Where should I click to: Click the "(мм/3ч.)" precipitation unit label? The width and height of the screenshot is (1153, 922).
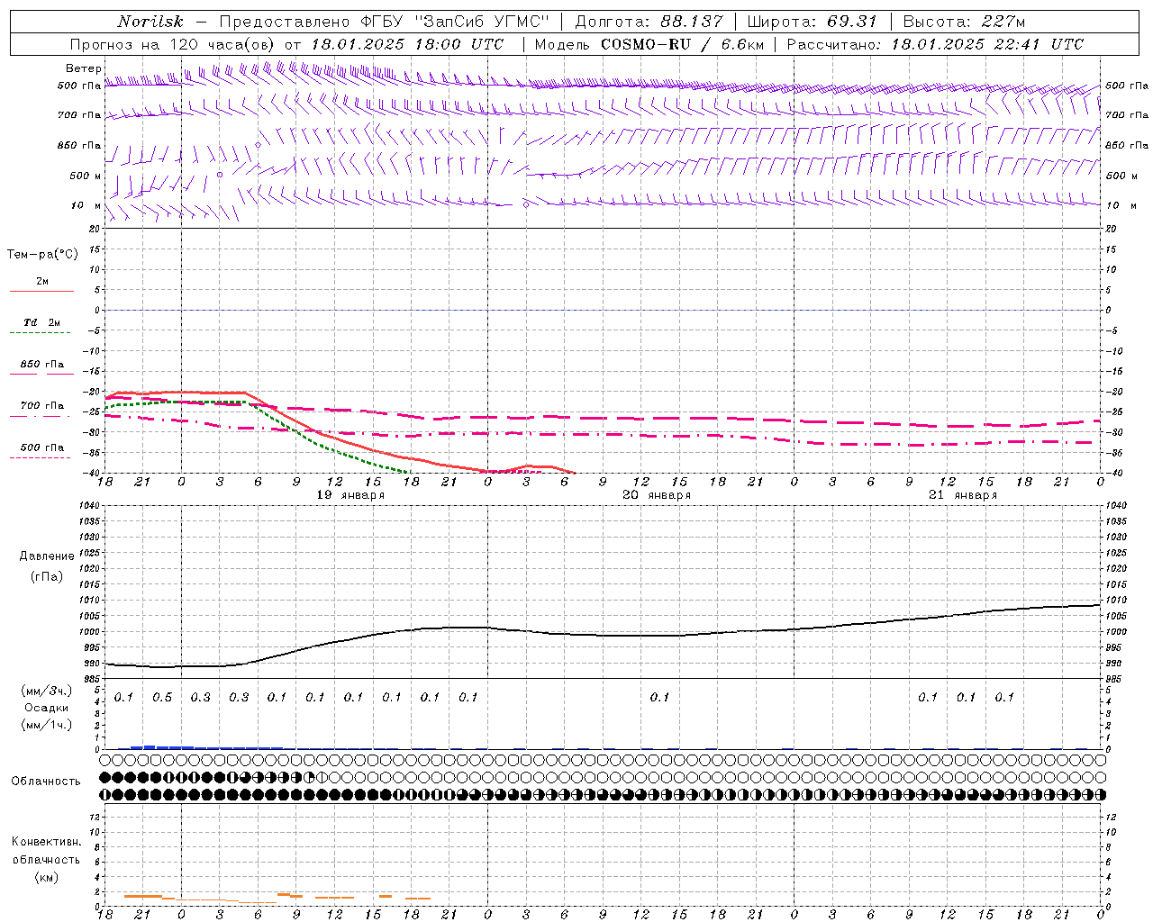coord(47,691)
